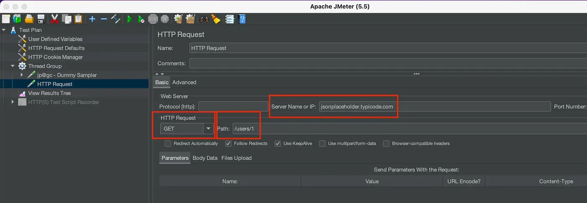Collapse the Thread Group tree node
Screen dimensions: 587x203
click(13, 66)
